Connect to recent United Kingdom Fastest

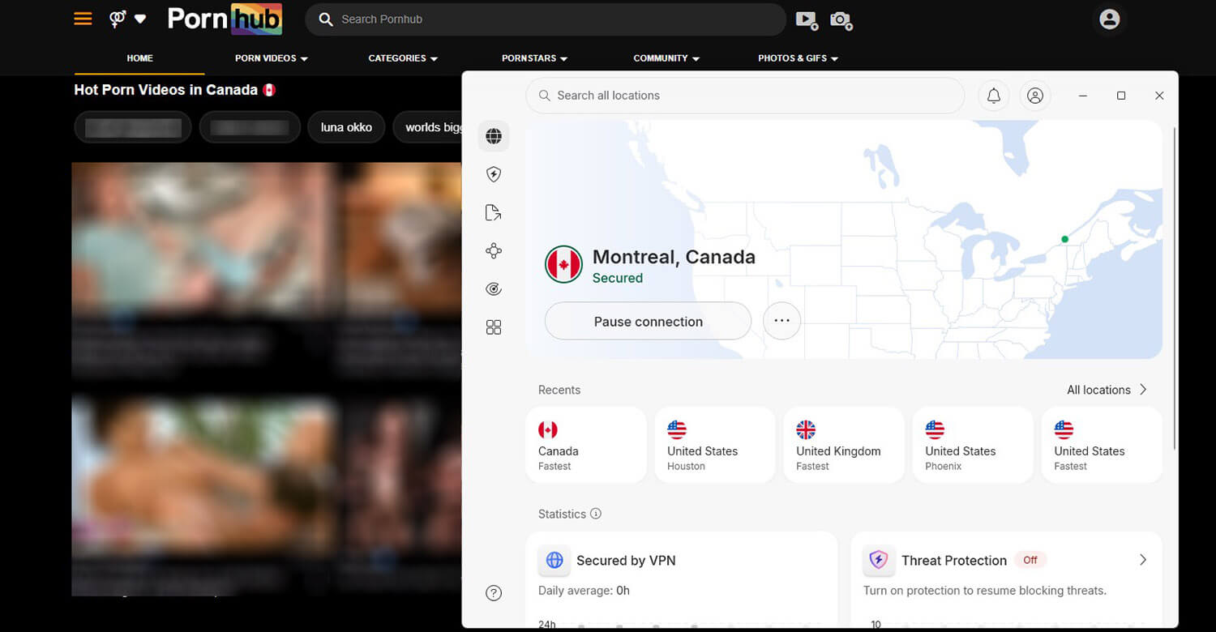844,445
